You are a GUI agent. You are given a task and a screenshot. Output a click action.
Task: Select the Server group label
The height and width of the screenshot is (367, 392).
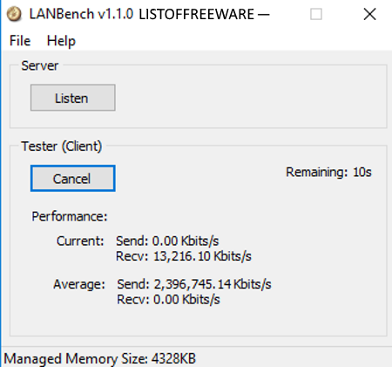click(40, 65)
